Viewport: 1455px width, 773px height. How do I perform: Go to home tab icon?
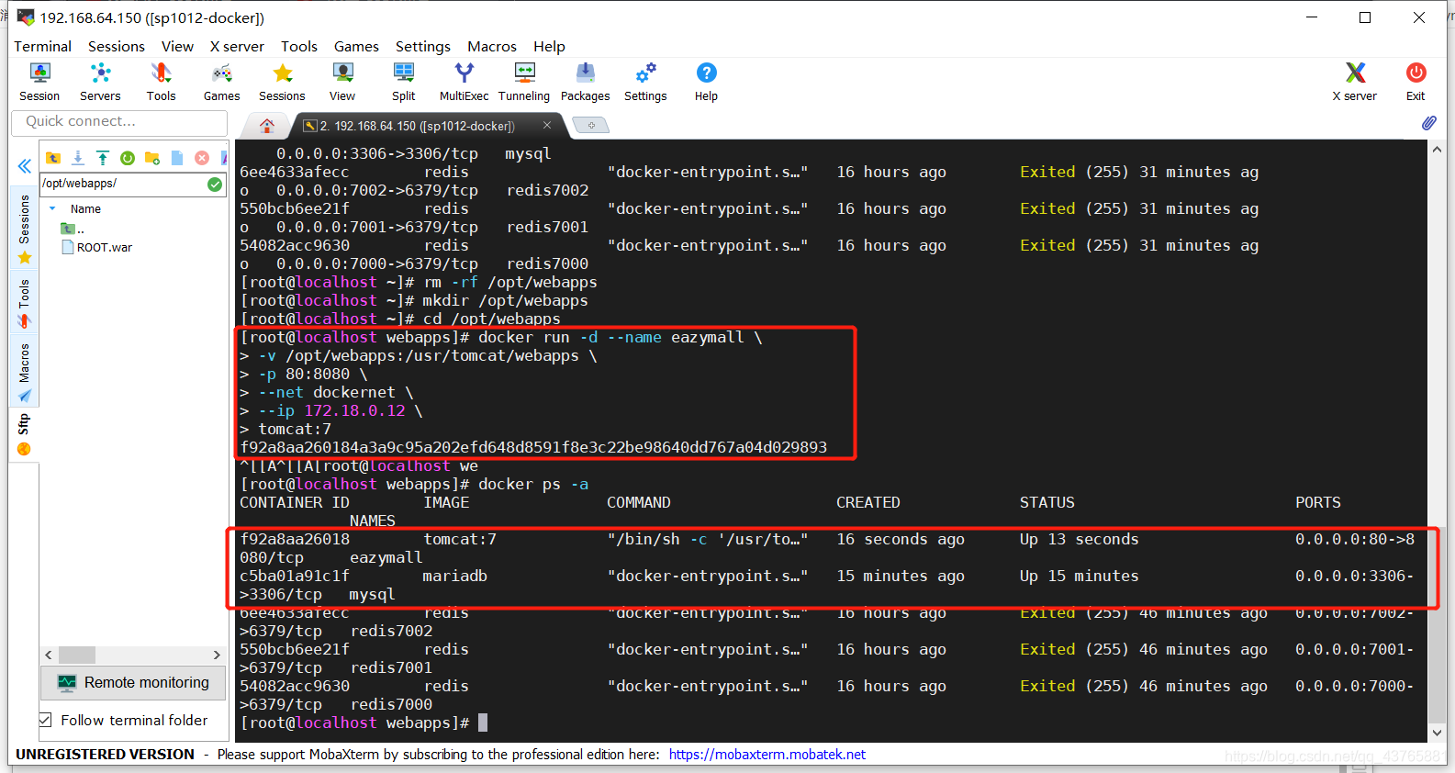coord(267,126)
